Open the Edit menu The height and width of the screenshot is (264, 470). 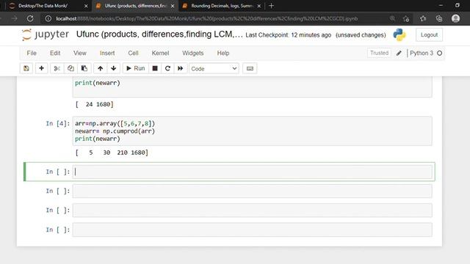(55, 53)
